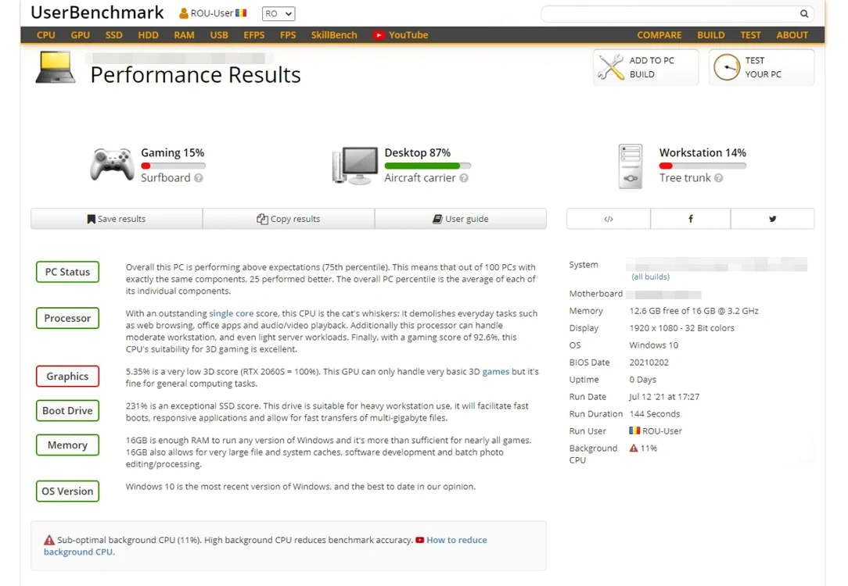
Task: Share results on Twitter
Action: pyautogui.click(x=772, y=219)
